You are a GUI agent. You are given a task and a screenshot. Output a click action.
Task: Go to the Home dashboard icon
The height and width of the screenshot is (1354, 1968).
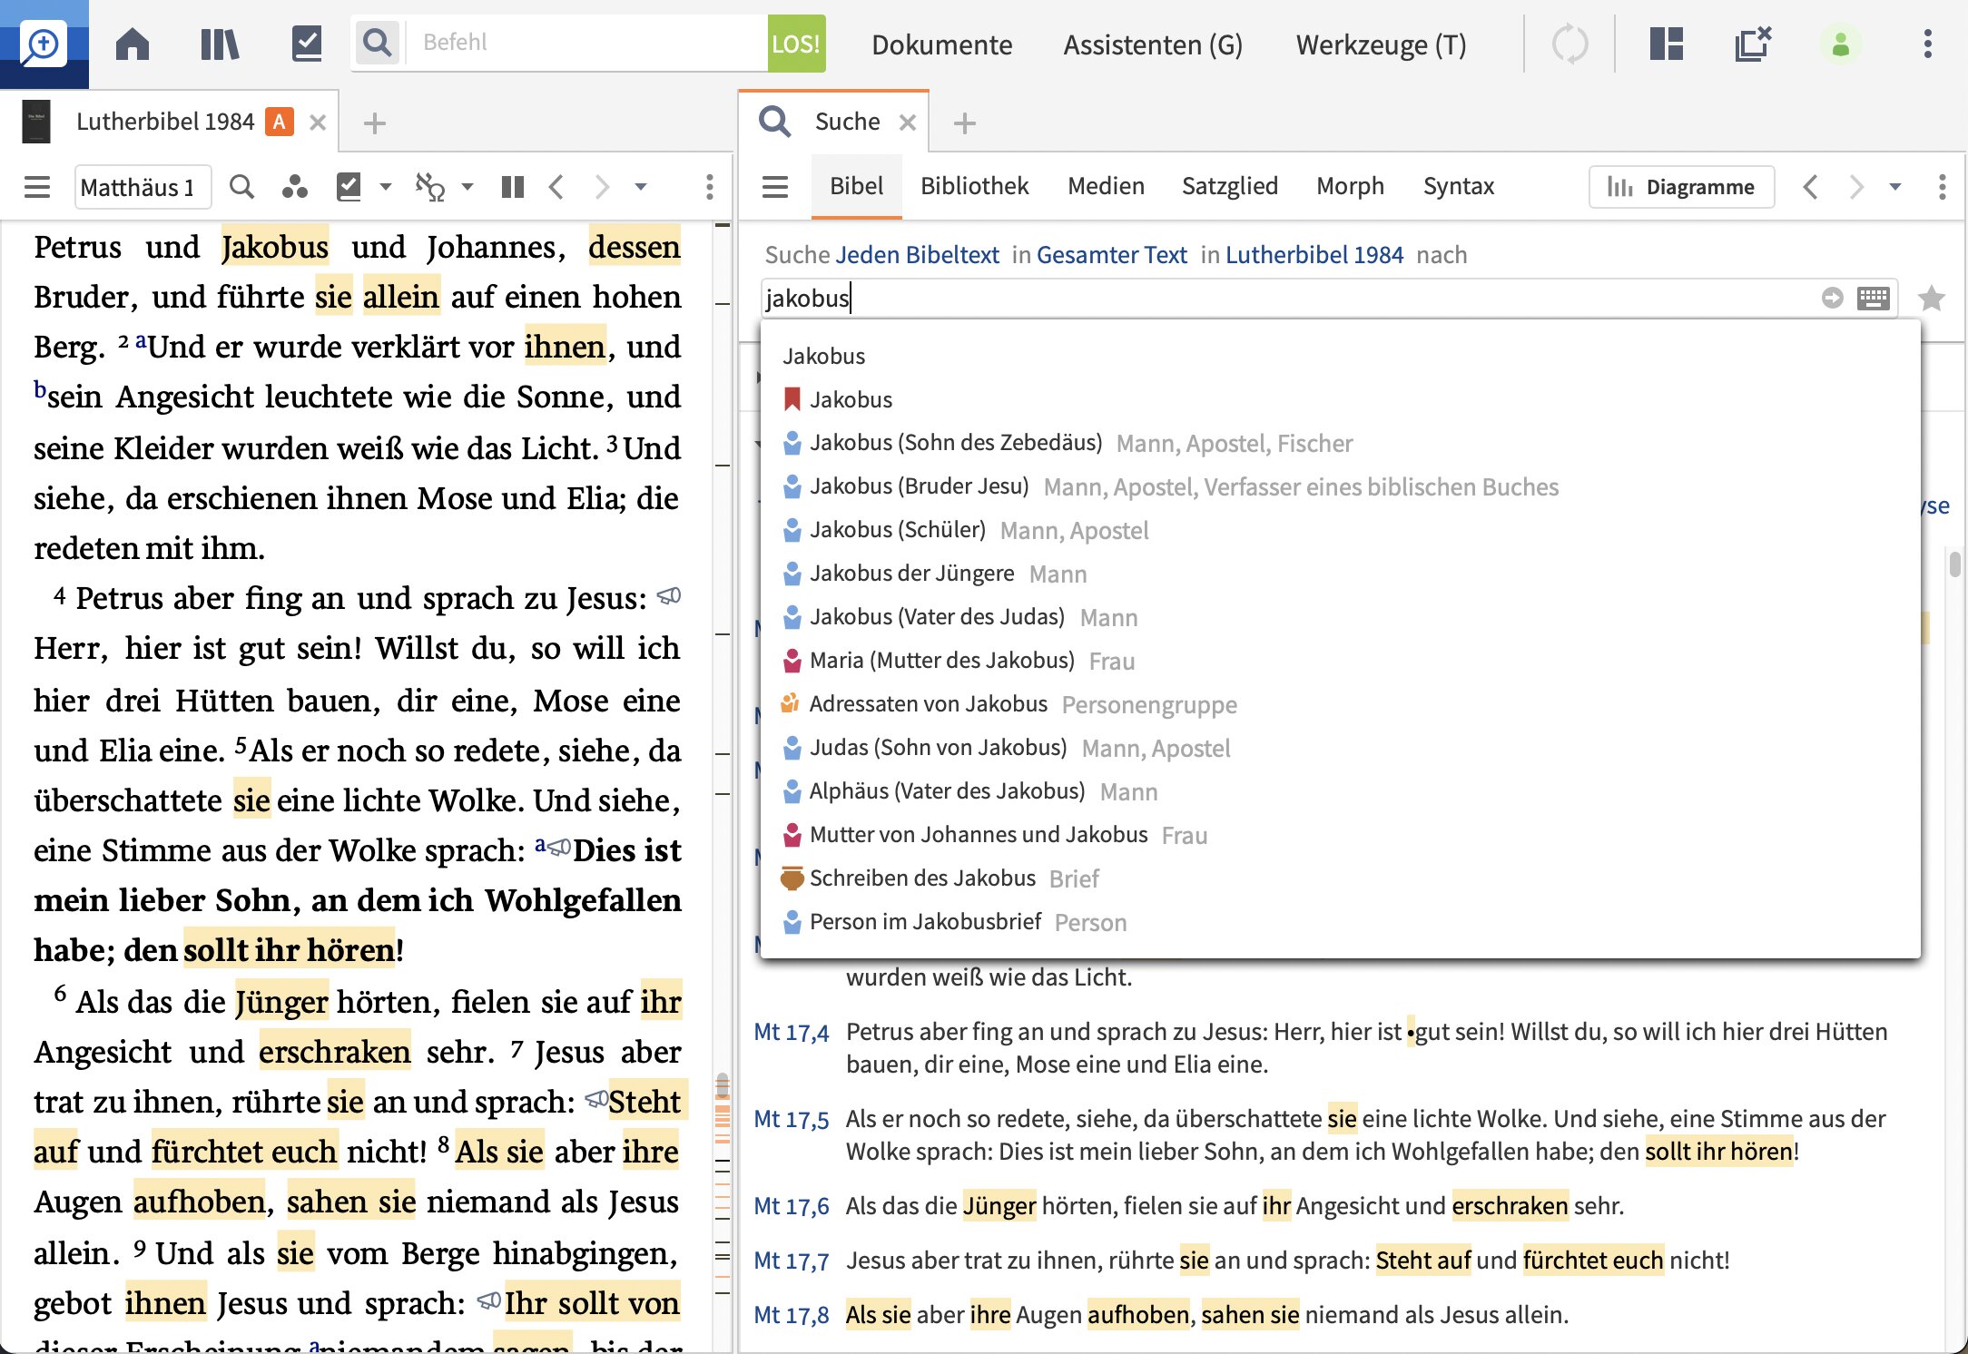(133, 44)
